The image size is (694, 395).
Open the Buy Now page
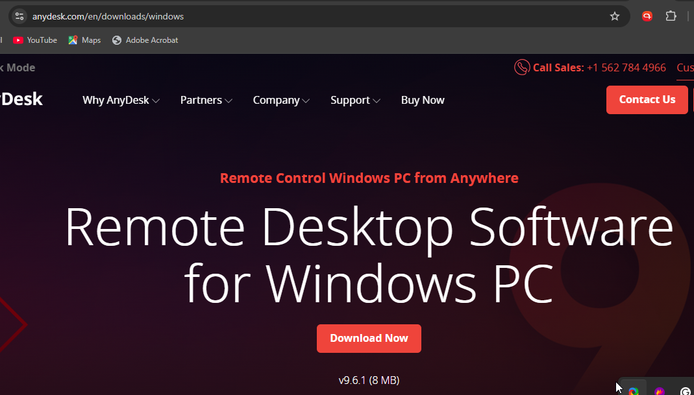coord(423,100)
